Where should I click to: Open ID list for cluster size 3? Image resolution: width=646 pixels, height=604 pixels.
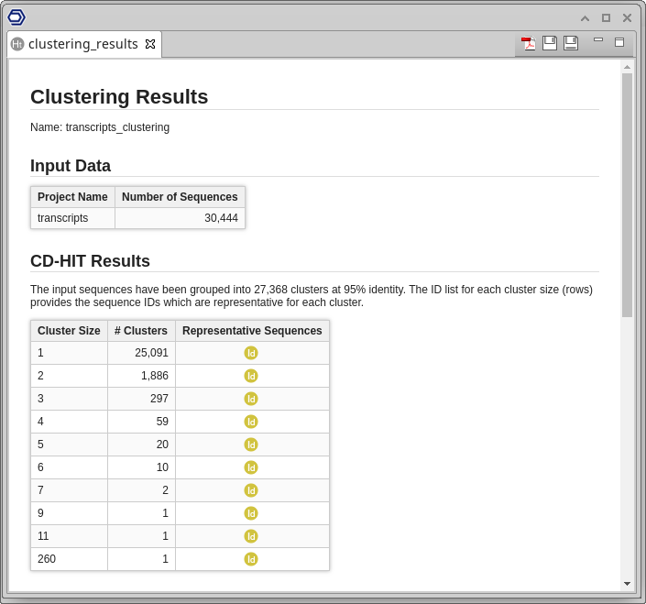[x=251, y=399]
